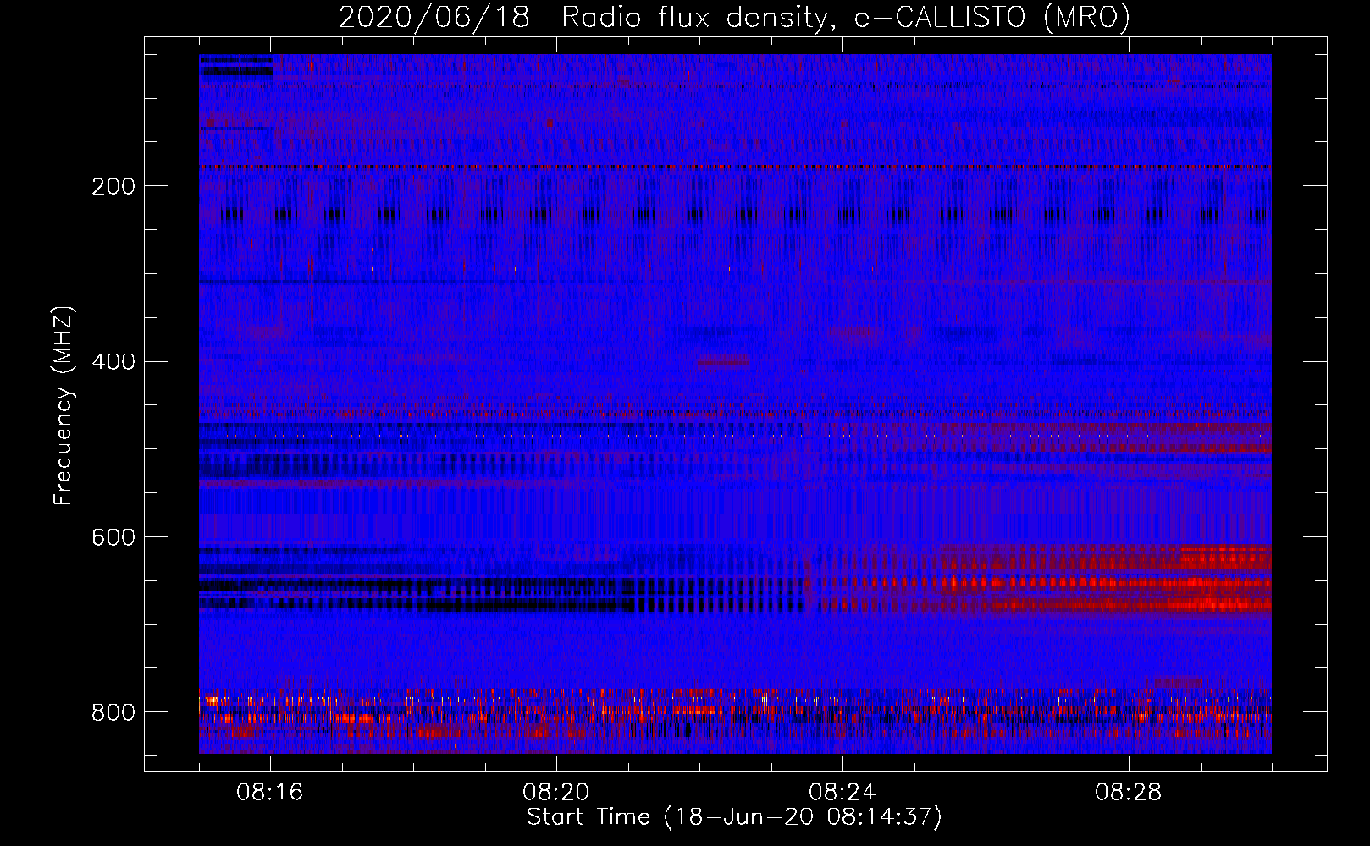The width and height of the screenshot is (1370, 846).
Task: Click the '600' frequency tick label
Action: click(x=113, y=538)
